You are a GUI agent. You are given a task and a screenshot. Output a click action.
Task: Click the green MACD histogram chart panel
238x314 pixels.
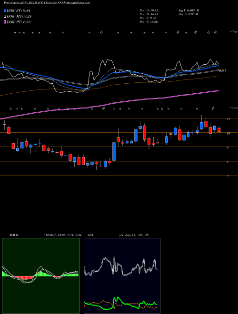[40, 276]
